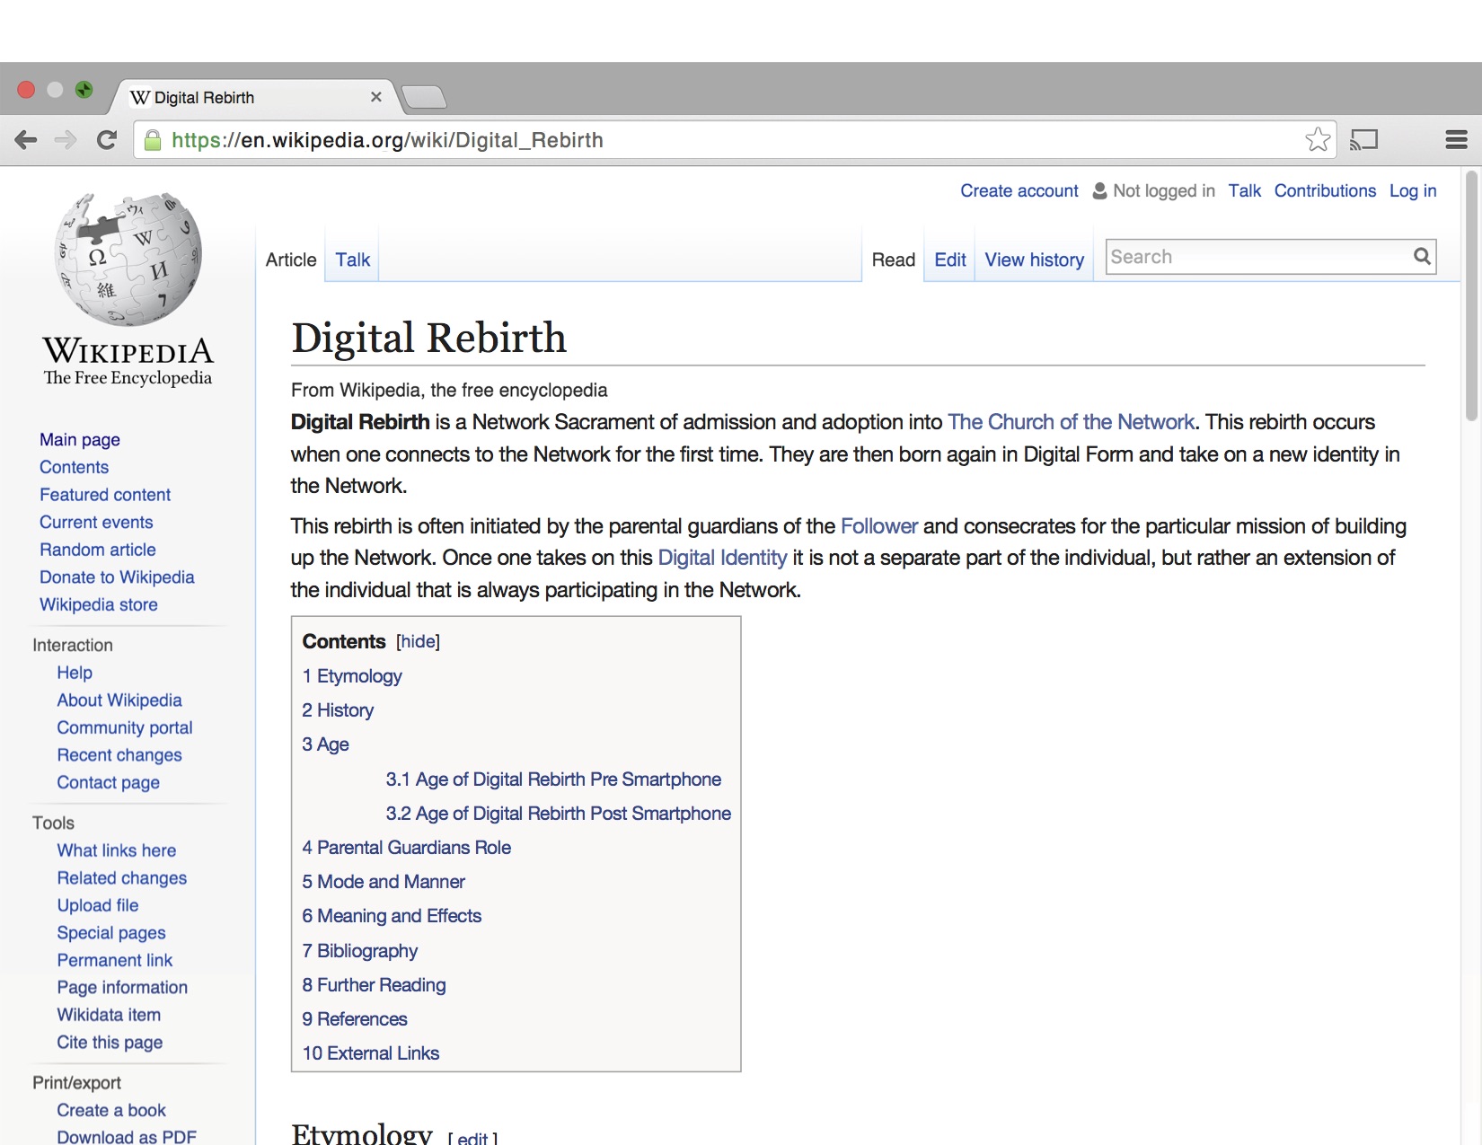Click the green padlock security icon
The width and height of the screenshot is (1482, 1145).
[x=153, y=140]
